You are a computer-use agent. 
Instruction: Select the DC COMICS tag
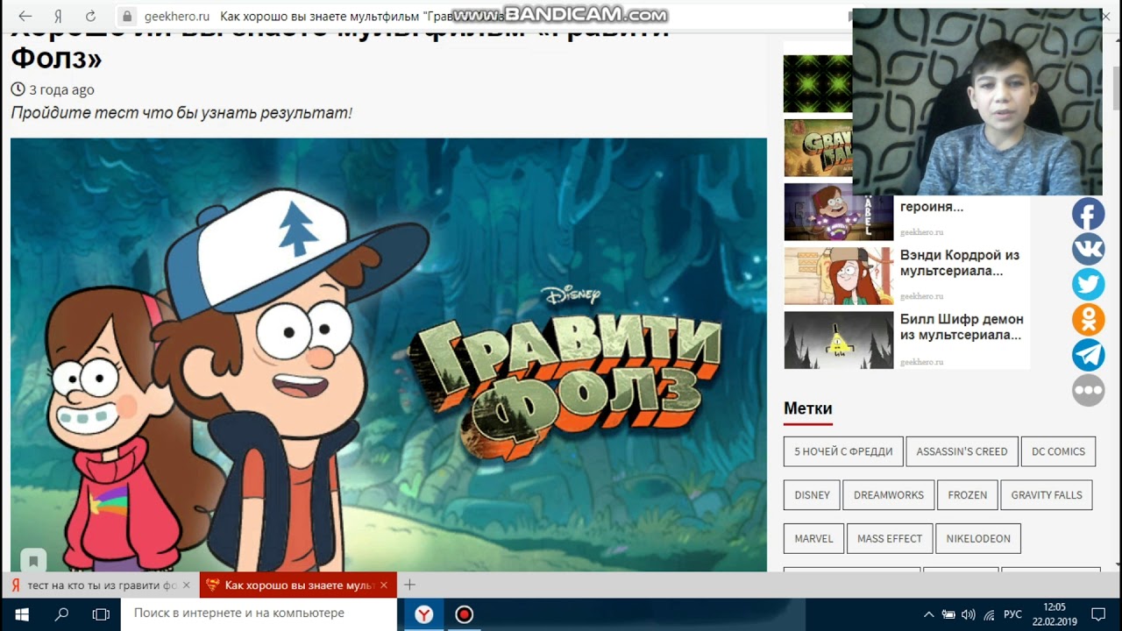(x=1058, y=451)
